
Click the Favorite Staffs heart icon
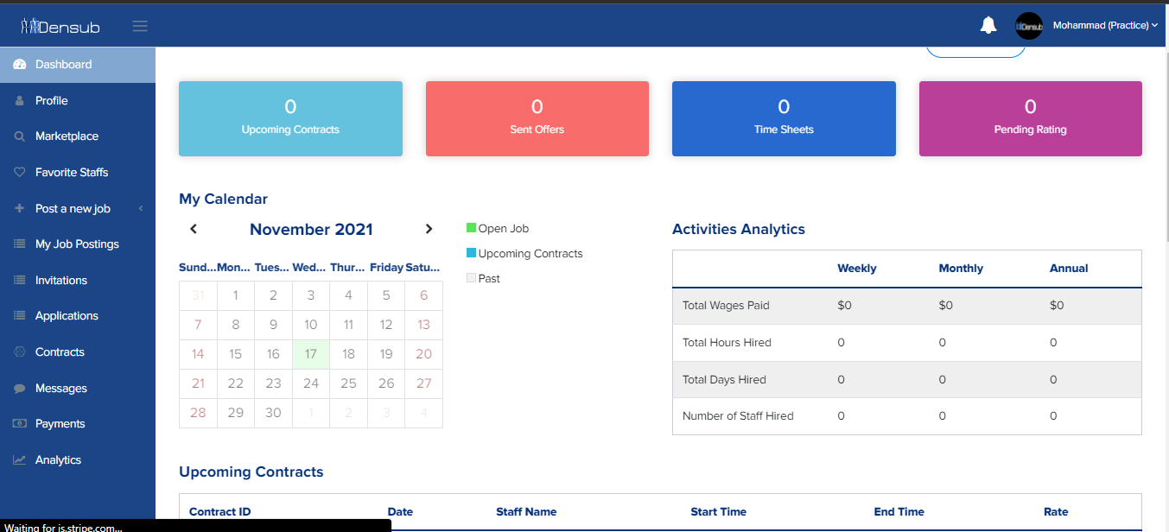coord(20,173)
